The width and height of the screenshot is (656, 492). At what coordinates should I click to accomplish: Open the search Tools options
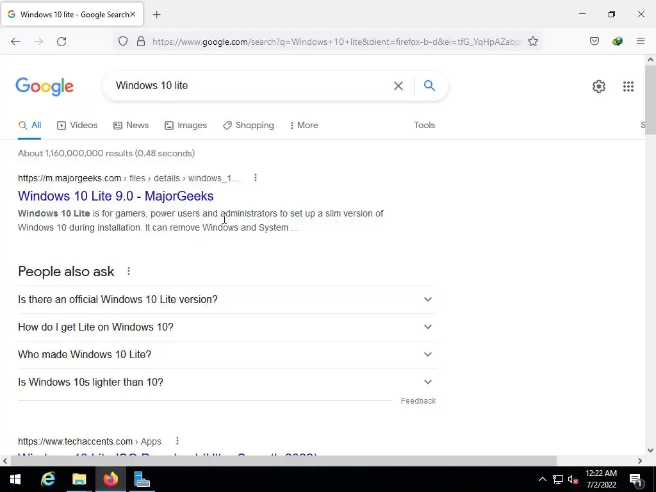424,125
